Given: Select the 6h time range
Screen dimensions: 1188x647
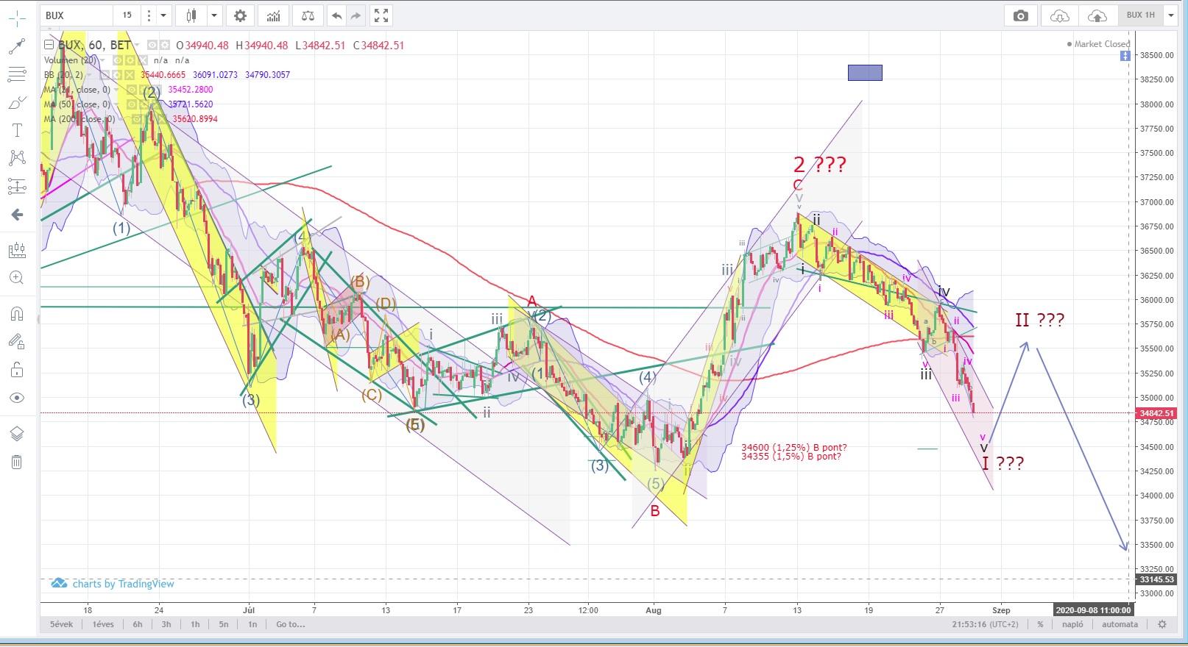Looking at the screenshot, I should click(138, 624).
